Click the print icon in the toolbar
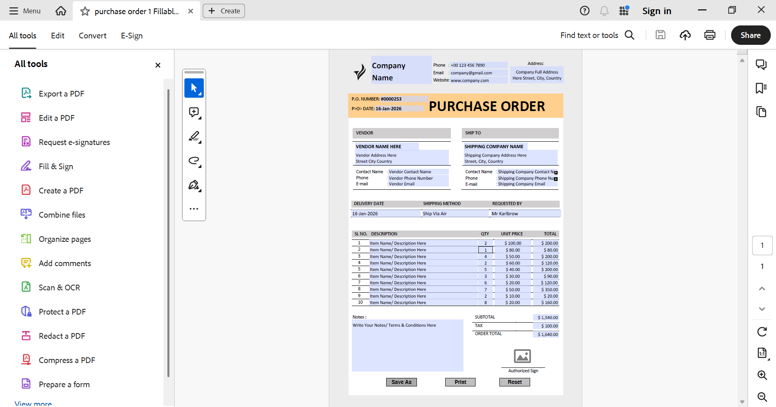The image size is (776, 407). tap(710, 35)
